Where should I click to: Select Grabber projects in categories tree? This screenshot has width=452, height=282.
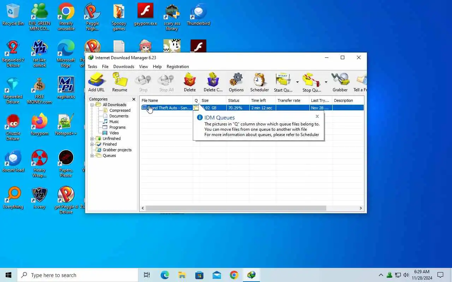click(117, 150)
